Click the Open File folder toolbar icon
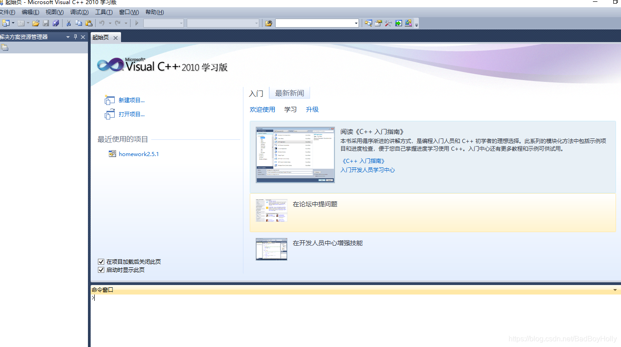This screenshot has width=621, height=347. point(36,23)
